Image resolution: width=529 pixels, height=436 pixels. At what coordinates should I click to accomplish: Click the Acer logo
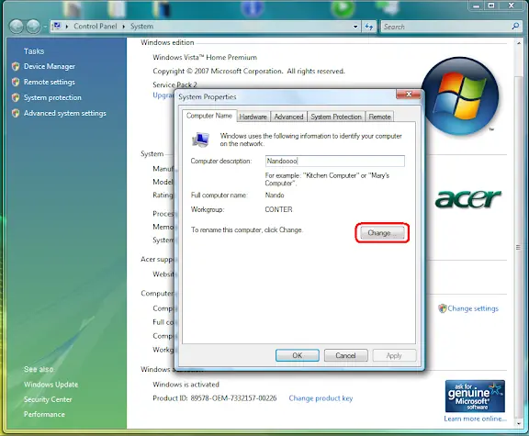coord(468,199)
